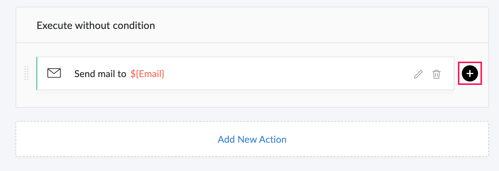The image size is (499, 171).
Task: Click the "Send mail to" label
Action: click(x=100, y=74)
